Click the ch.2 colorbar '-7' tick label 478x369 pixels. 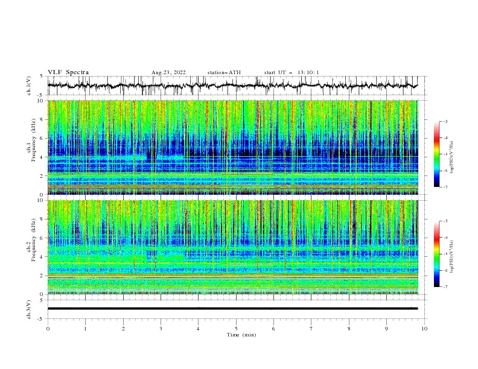tap(445, 287)
